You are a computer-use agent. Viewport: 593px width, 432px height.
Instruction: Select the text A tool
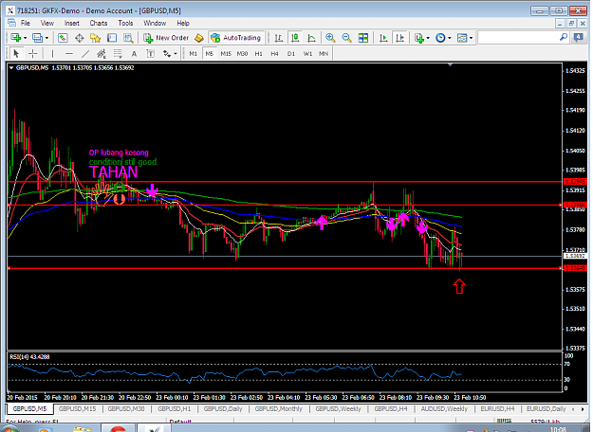click(x=134, y=54)
